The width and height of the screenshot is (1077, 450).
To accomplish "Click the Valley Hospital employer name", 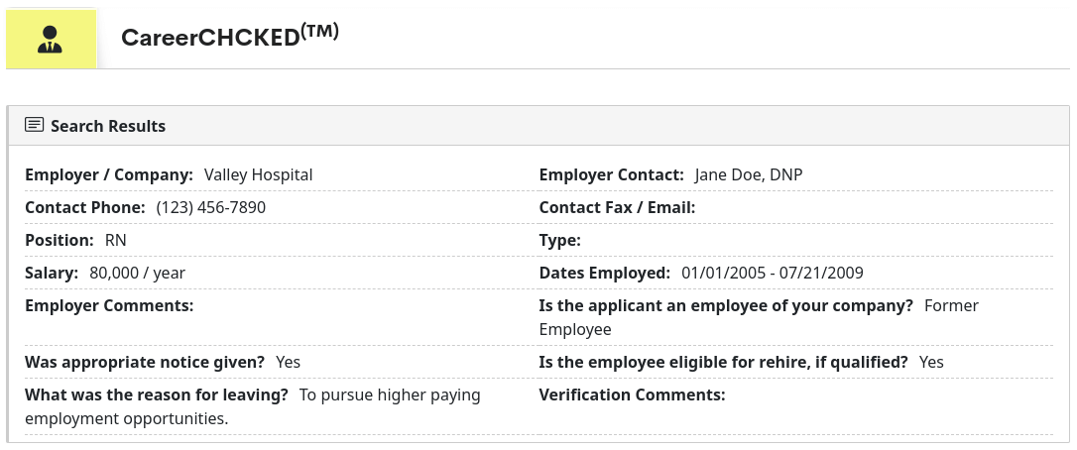I will pos(258,174).
